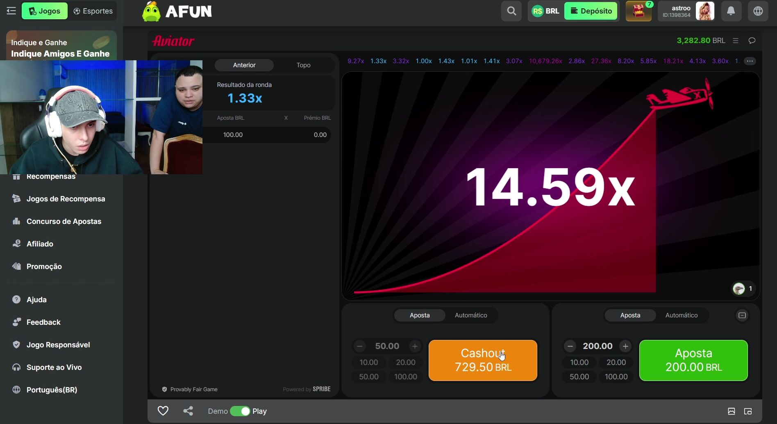Select Aposta tab in first bet panel

[420, 315]
